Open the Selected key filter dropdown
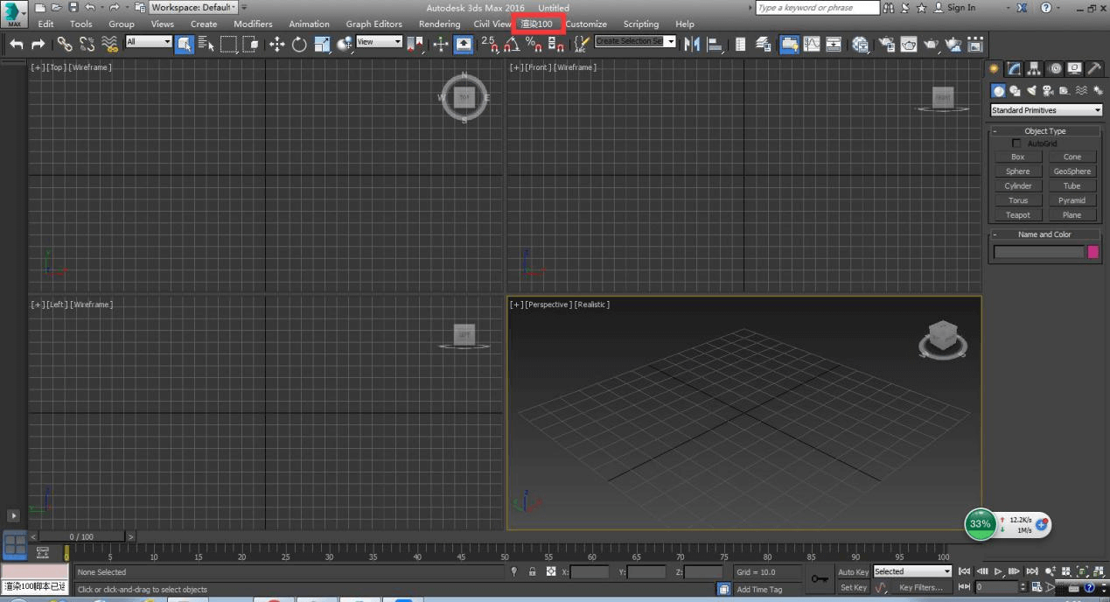Viewport: 1110px width, 602px height. pyautogui.click(x=912, y=572)
